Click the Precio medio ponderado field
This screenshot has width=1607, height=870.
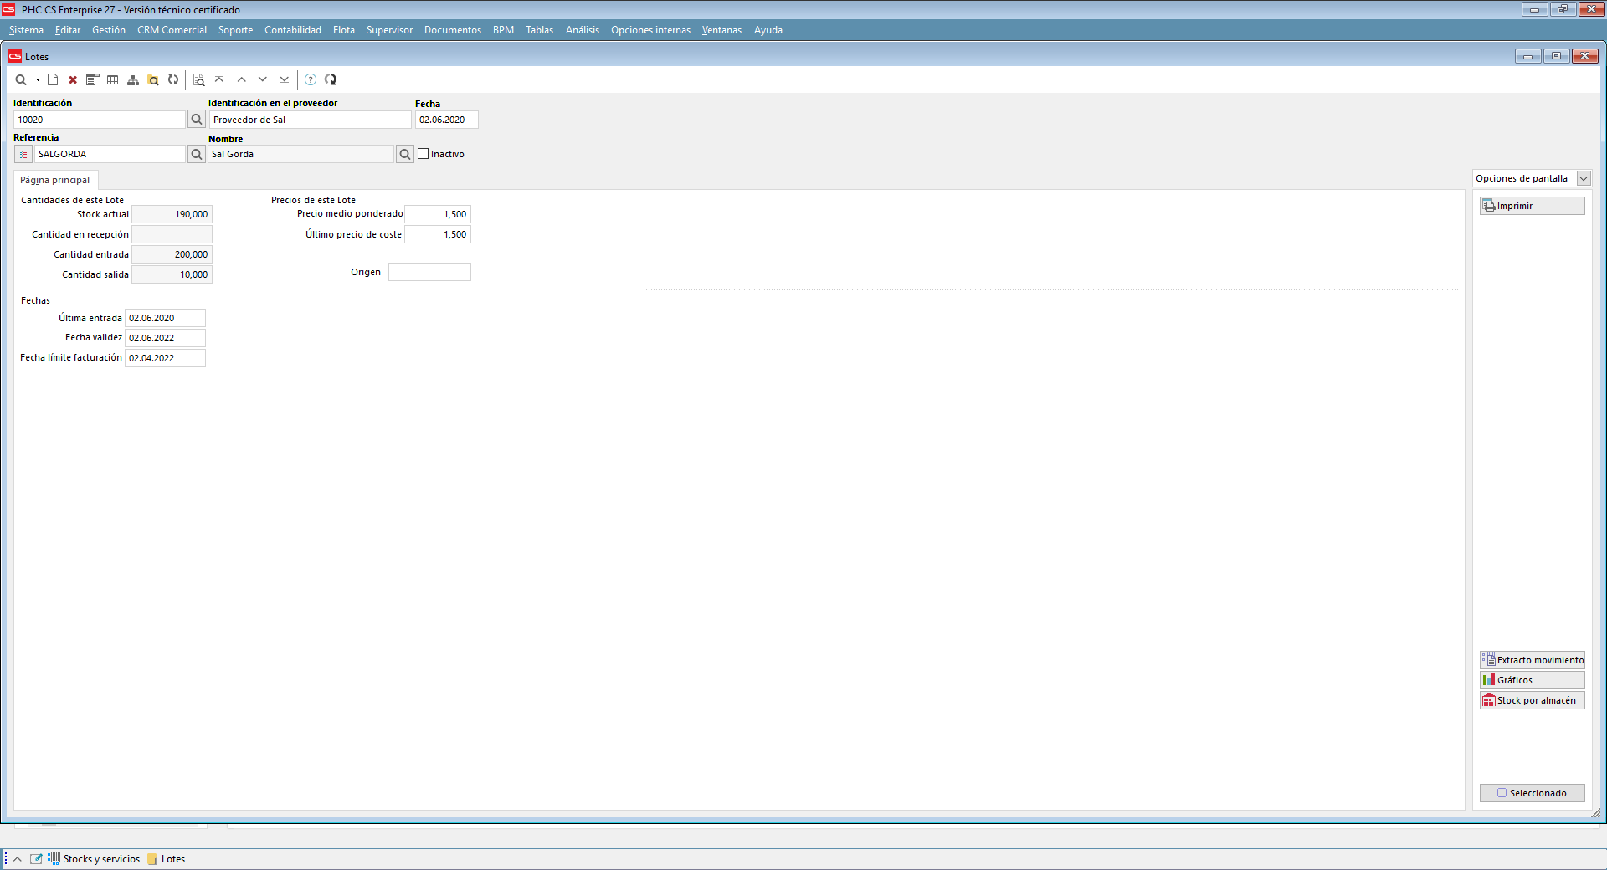438,214
